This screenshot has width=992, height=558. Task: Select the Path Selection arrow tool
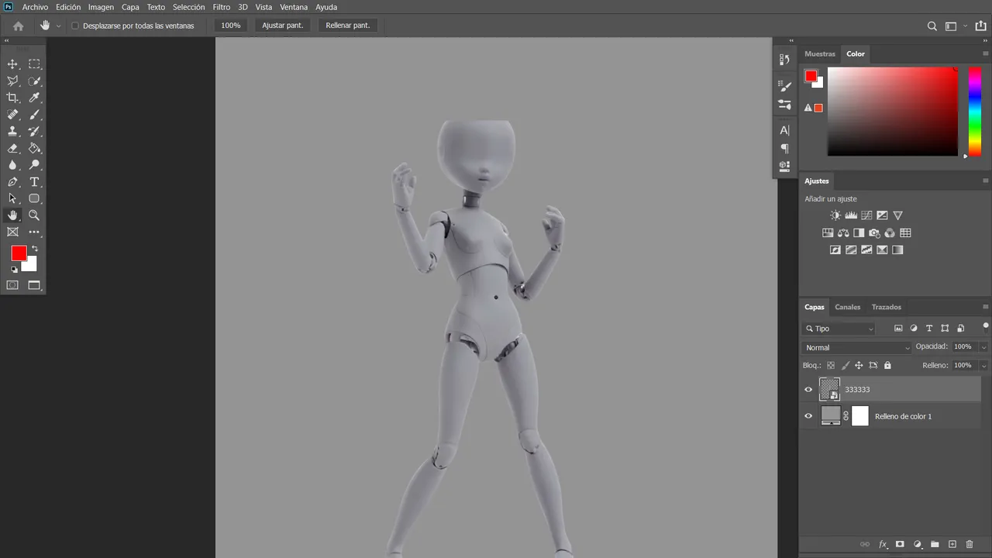tap(12, 198)
